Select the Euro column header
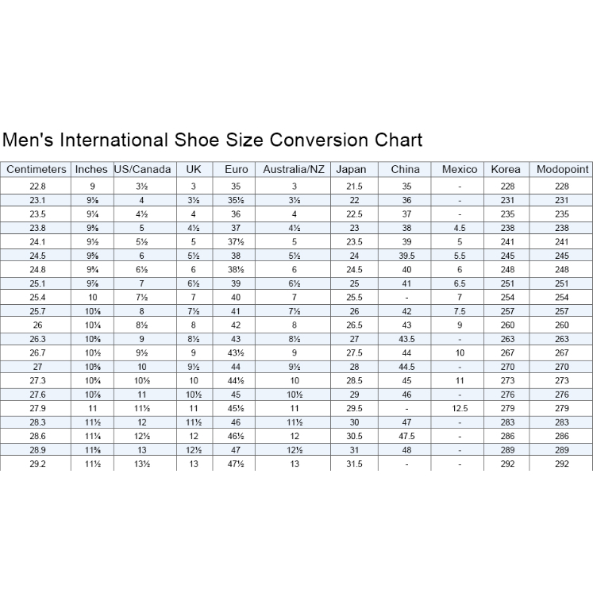 point(236,169)
